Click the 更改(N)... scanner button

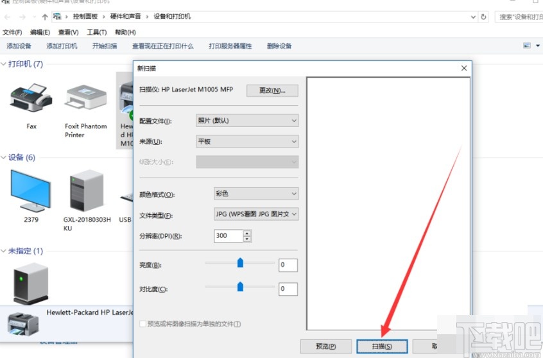(272, 90)
